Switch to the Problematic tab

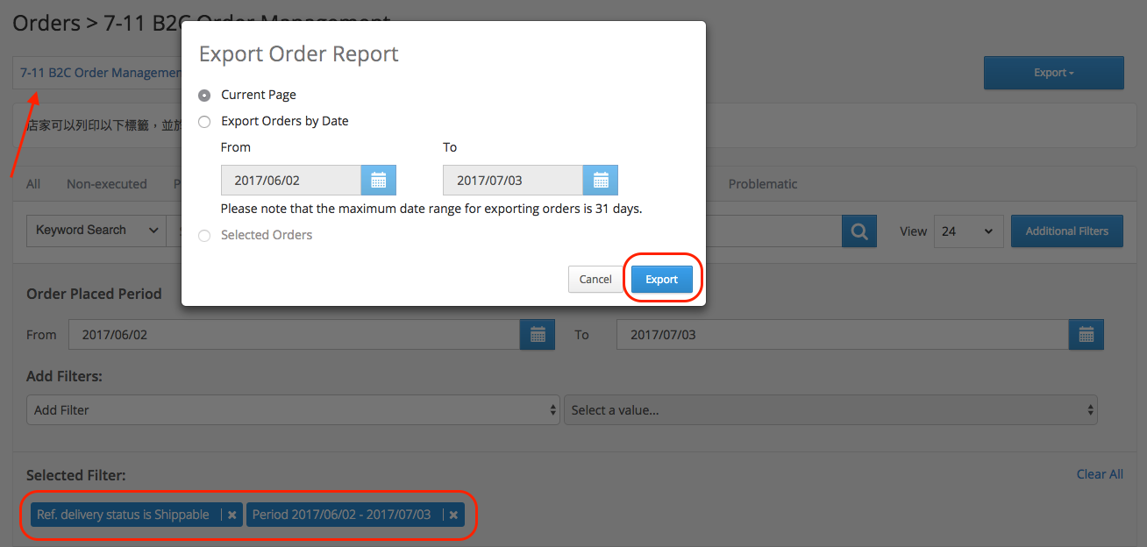click(x=763, y=184)
